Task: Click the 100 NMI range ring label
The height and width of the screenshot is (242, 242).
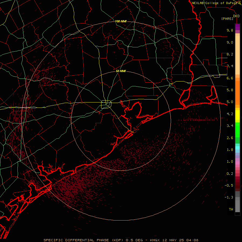Action: (x=121, y=21)
